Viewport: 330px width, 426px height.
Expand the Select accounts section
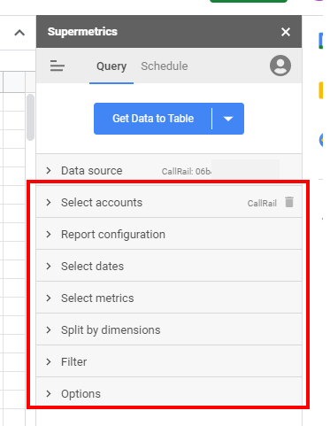coord(169,203)
